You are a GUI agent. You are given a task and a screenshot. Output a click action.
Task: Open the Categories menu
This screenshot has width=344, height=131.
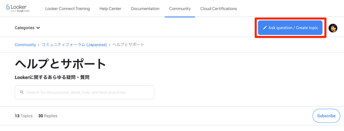(x=27, y=28)
